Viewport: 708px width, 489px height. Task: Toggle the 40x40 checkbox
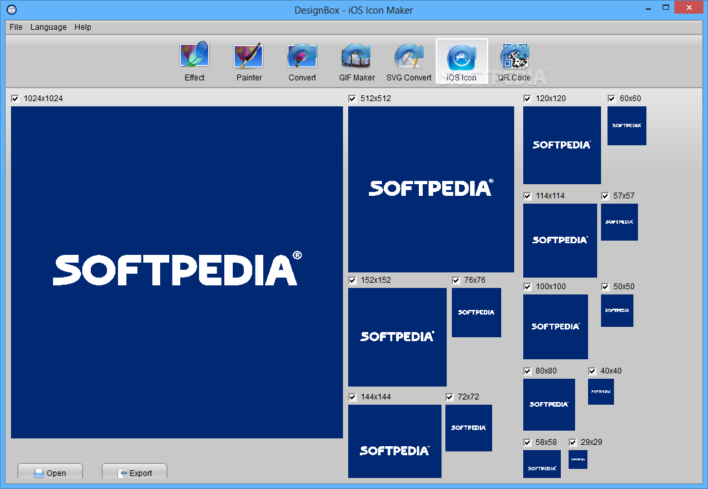593,371
